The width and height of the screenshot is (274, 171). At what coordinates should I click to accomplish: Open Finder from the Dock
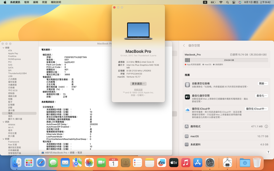[17, 163]
